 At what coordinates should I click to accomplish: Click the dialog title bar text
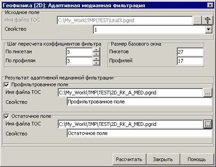pos(74,5)
